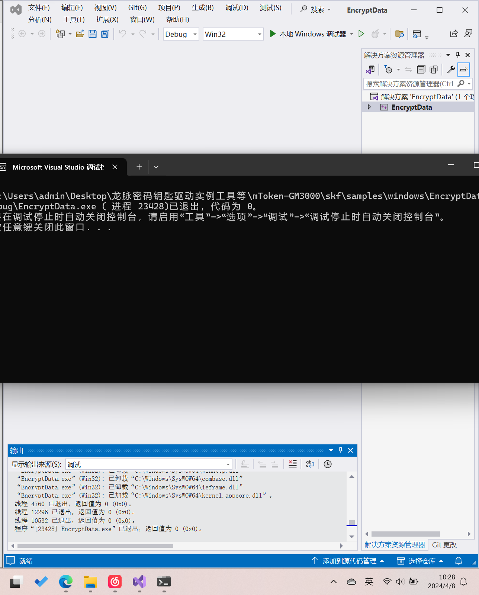Screen dimensions: 479x595
Task: Open new tab in debug console window
Action: (139, 167)
